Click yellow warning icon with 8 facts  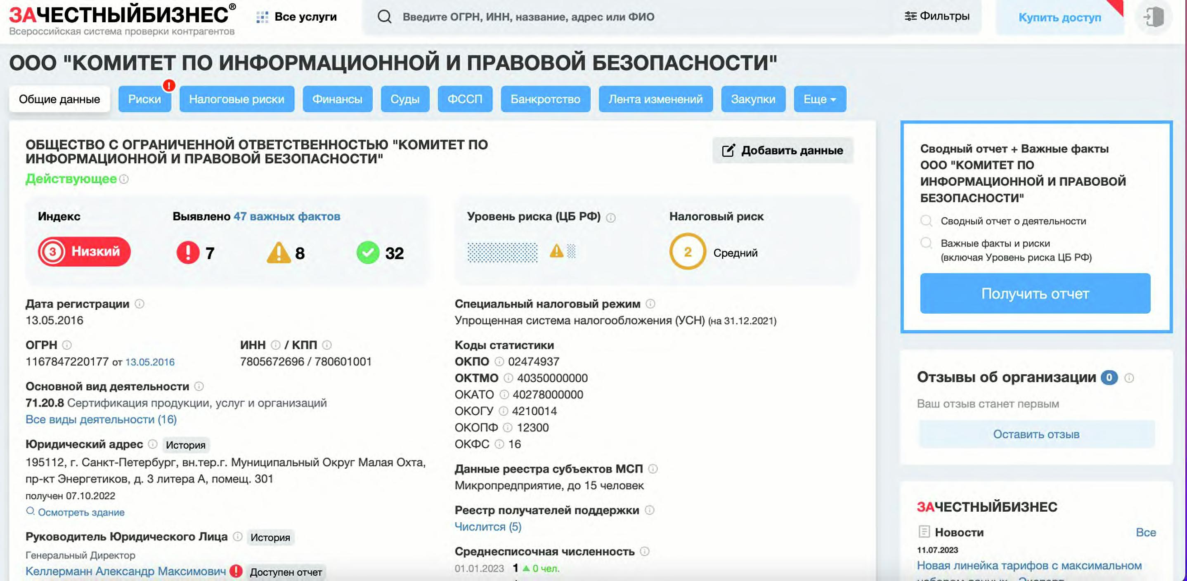click(278, 253)
